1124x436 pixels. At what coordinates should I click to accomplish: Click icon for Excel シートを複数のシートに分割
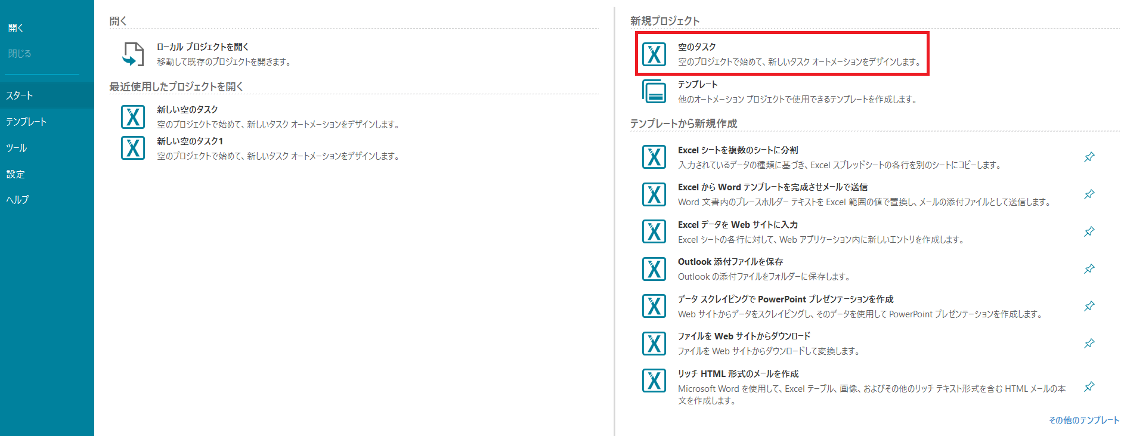pyautogui.click(x=654, y=157)
